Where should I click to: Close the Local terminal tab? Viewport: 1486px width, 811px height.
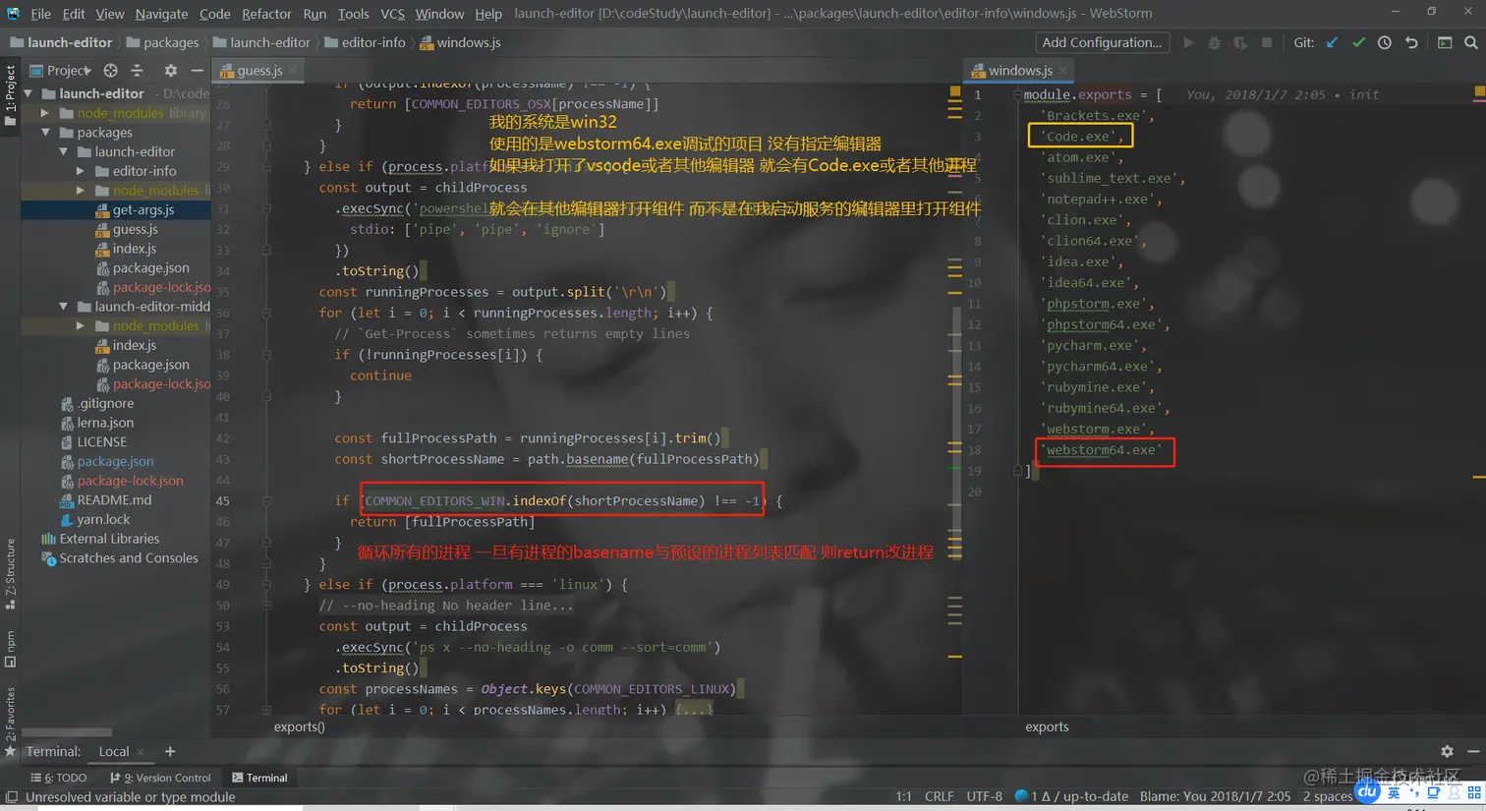141,752
